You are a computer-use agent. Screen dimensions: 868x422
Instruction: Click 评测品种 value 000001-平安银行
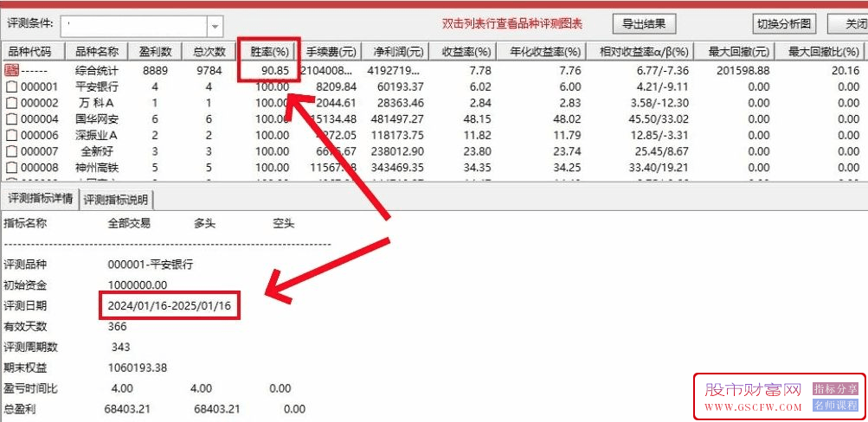pyautogui.click(x=151, y=265)
